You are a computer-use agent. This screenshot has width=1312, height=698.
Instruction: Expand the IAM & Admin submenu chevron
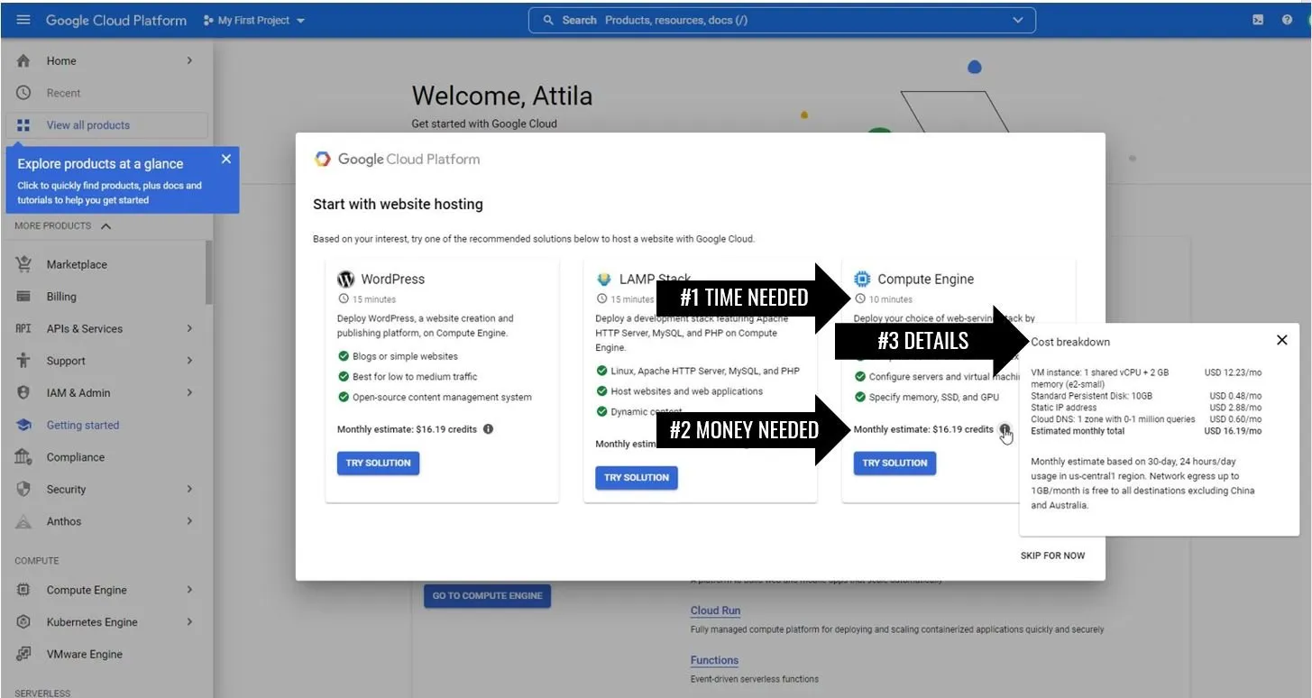[x=189, y=393]
